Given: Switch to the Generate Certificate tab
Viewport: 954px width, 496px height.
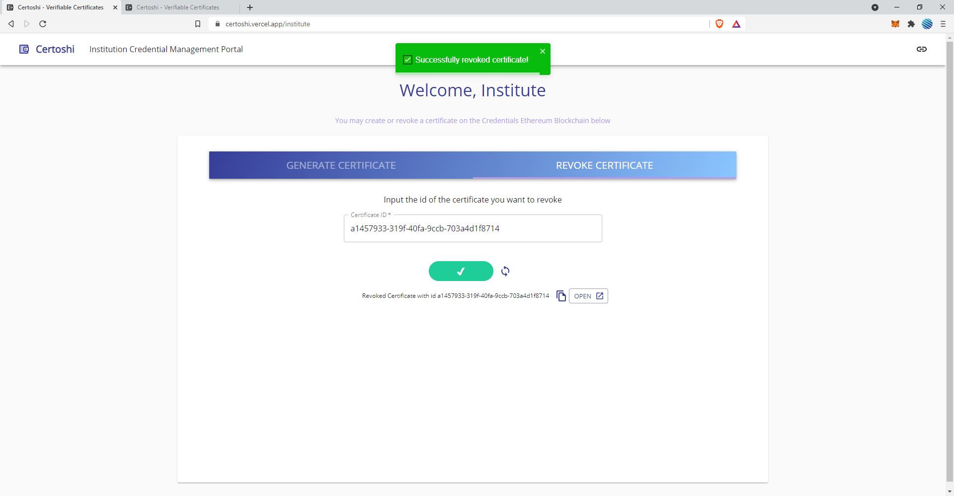Looking at the screenshot, I should 341,165.
